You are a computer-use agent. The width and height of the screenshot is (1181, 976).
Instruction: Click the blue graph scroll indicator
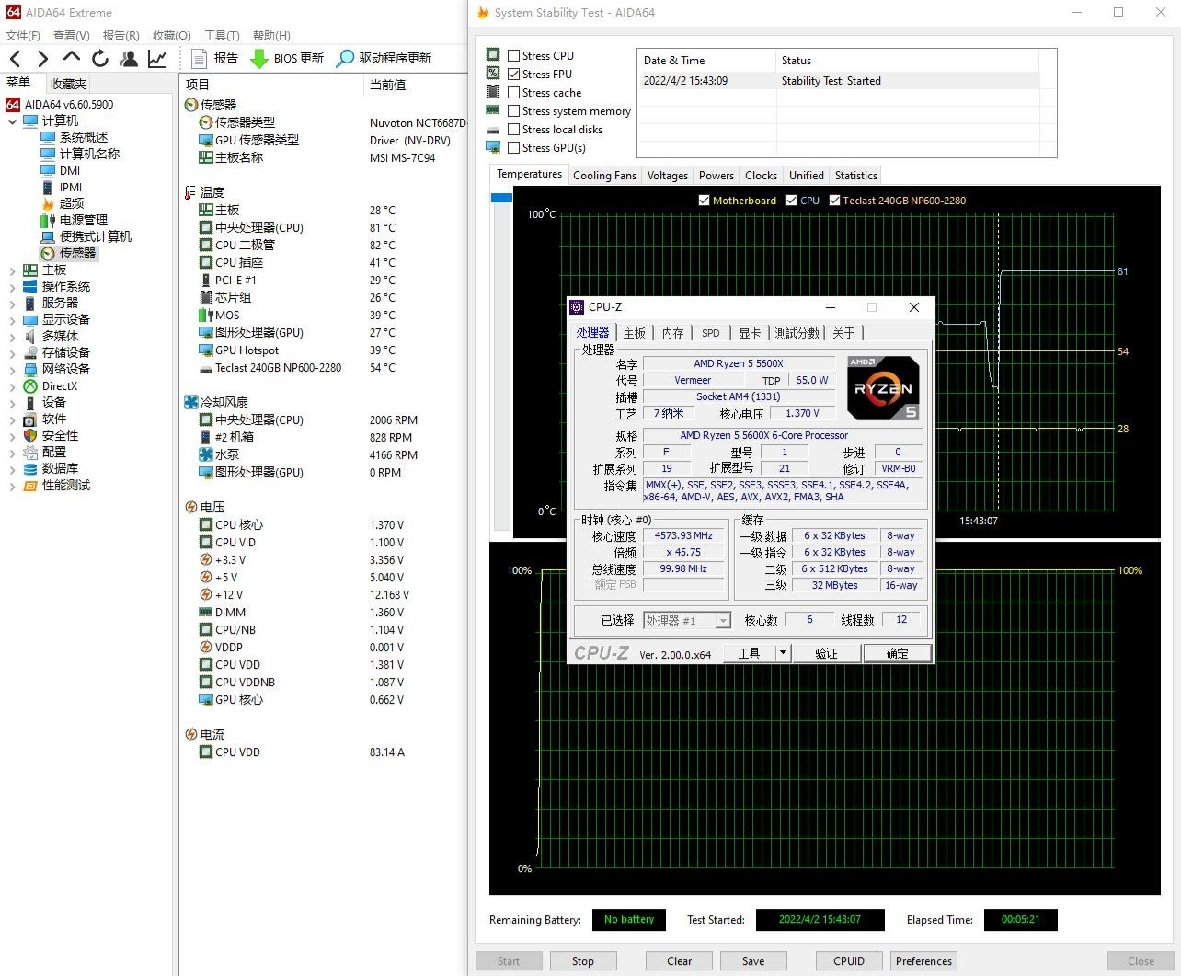point(501,198)
